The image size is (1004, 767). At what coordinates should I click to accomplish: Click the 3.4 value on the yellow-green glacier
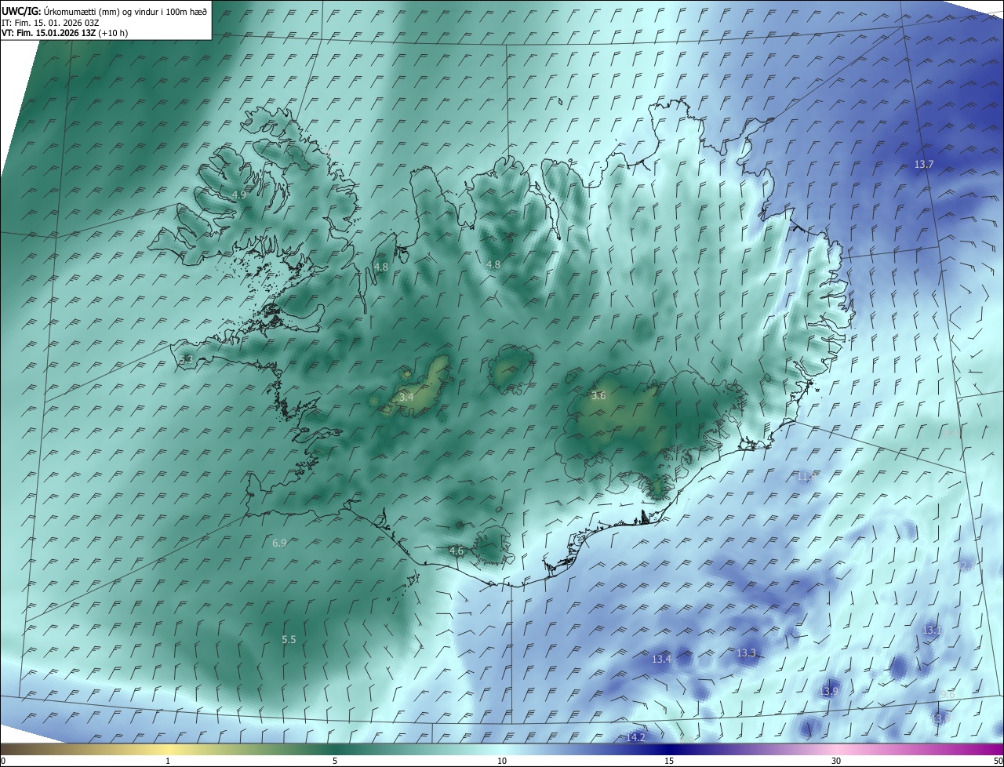(406, 398)
